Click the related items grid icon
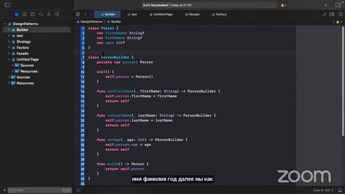This screenshot has width=345, height=194. (78, 15)
